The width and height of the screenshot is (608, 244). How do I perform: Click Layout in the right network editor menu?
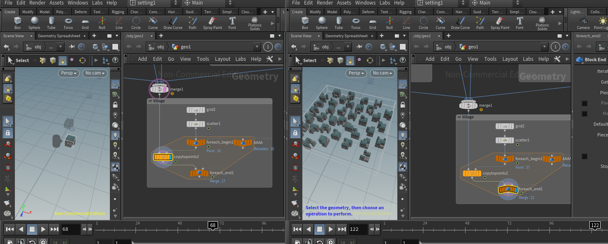[510, 59]
